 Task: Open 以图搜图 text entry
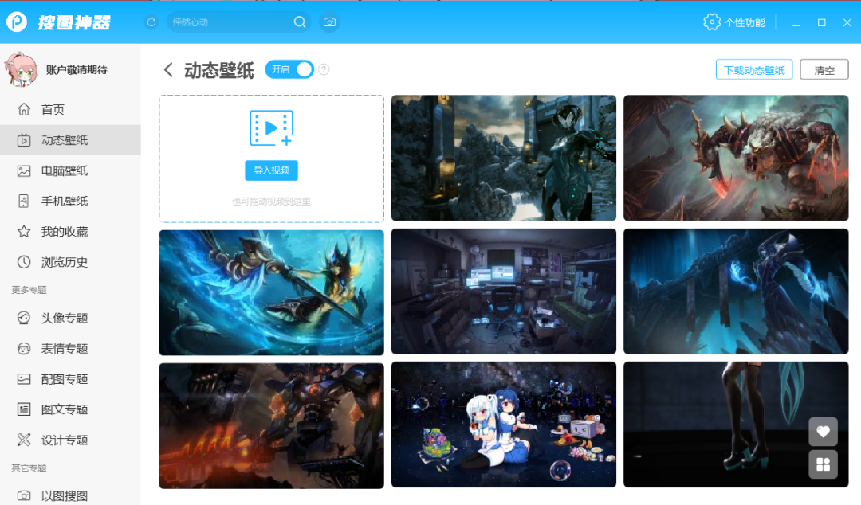tap(65, 495)
